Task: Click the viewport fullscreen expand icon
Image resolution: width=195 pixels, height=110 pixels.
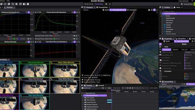Action: coord(157,13)
